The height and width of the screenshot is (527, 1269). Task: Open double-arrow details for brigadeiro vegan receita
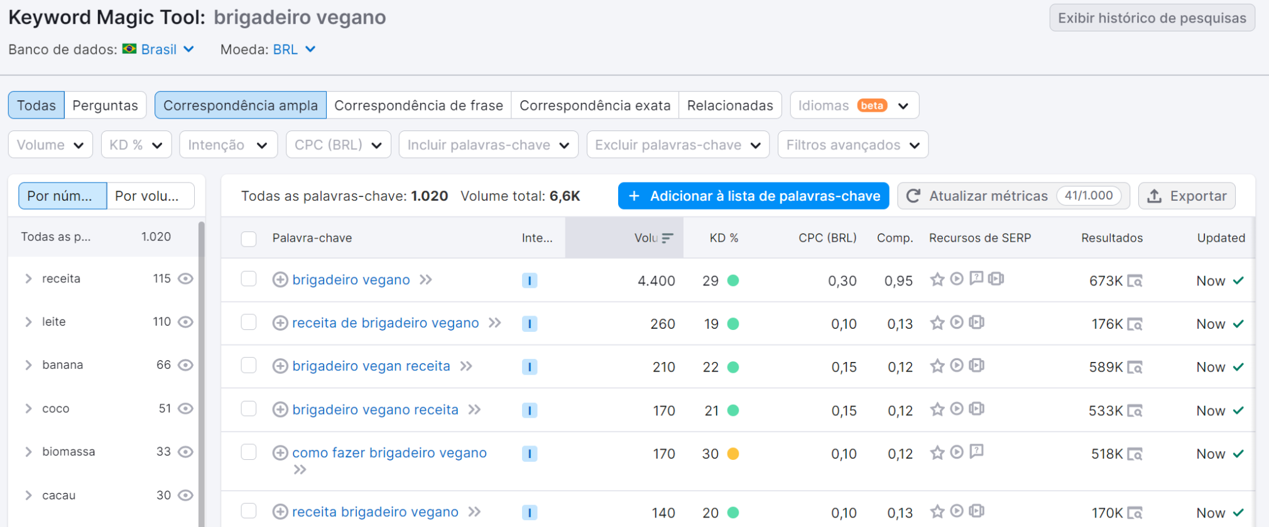pos(466,366)
